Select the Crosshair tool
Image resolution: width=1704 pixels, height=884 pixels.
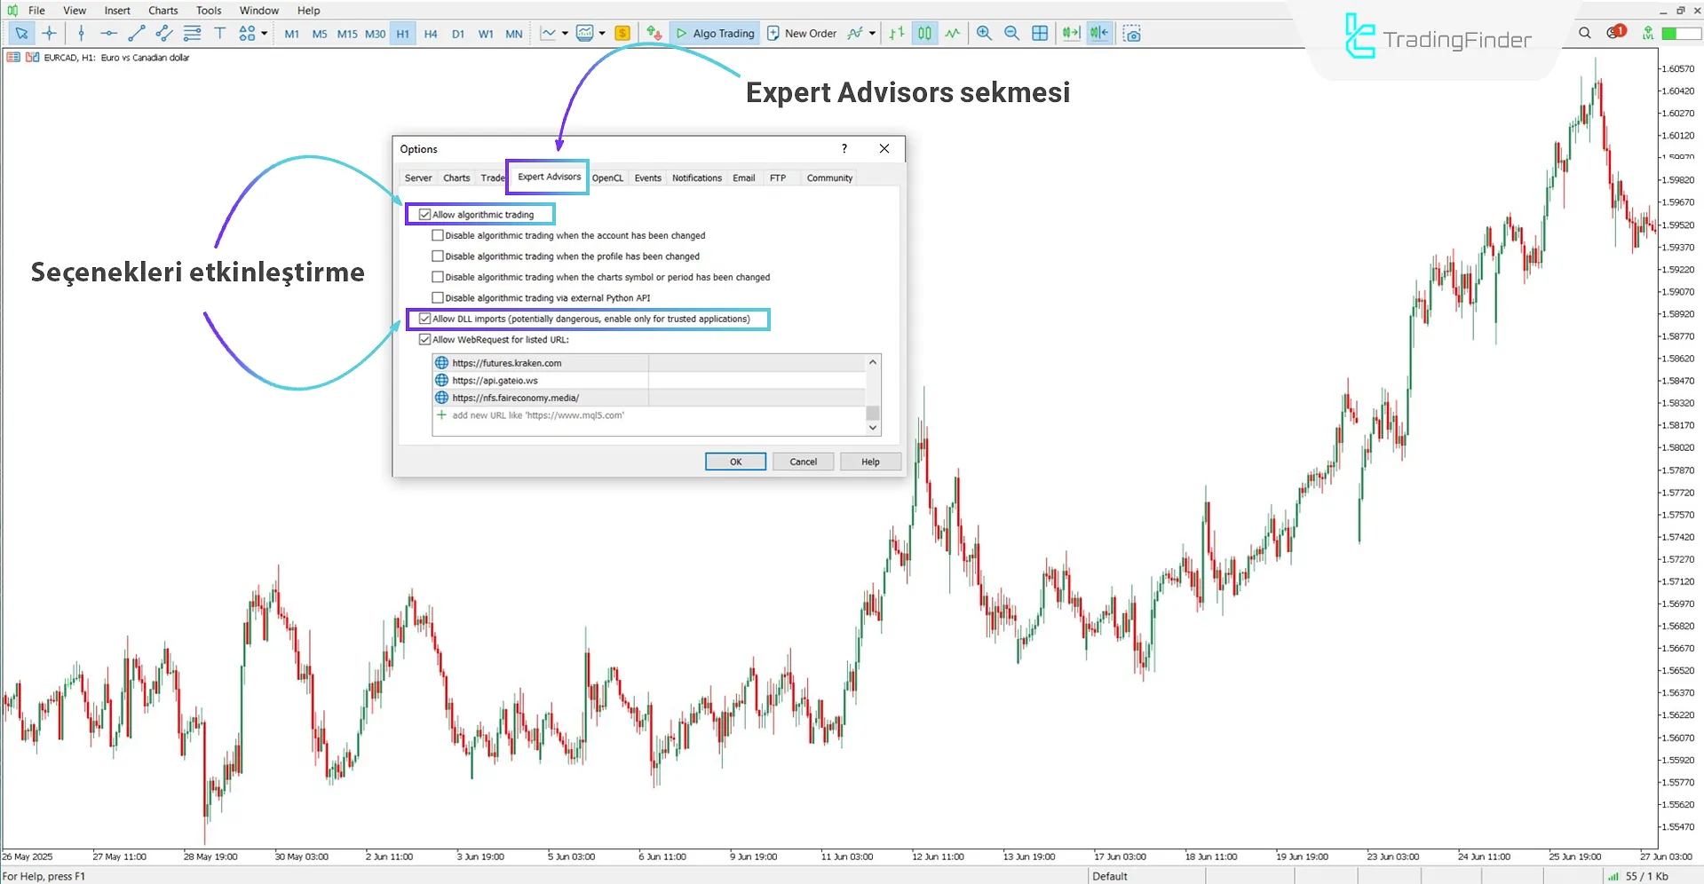coord(50,33)
